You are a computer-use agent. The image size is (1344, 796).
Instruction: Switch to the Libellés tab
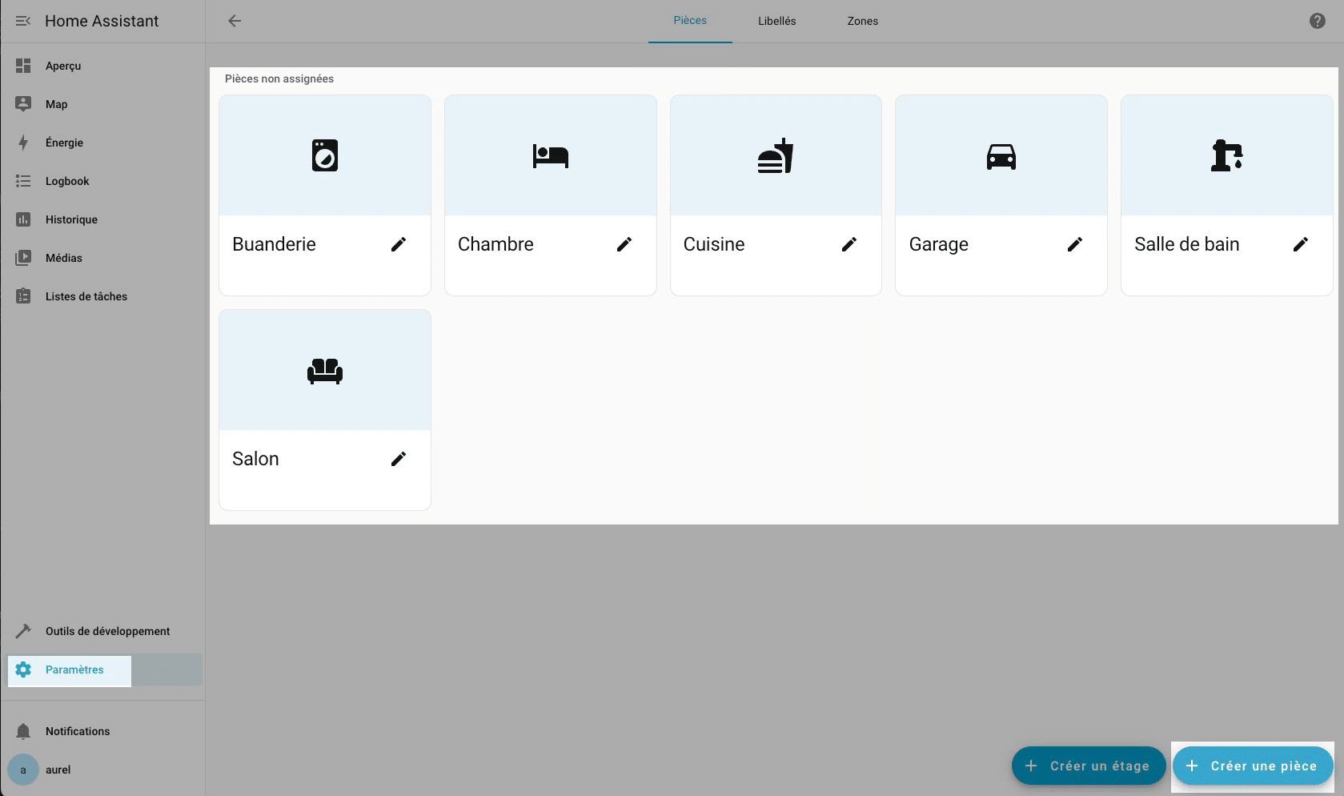(x=777, y=21)
